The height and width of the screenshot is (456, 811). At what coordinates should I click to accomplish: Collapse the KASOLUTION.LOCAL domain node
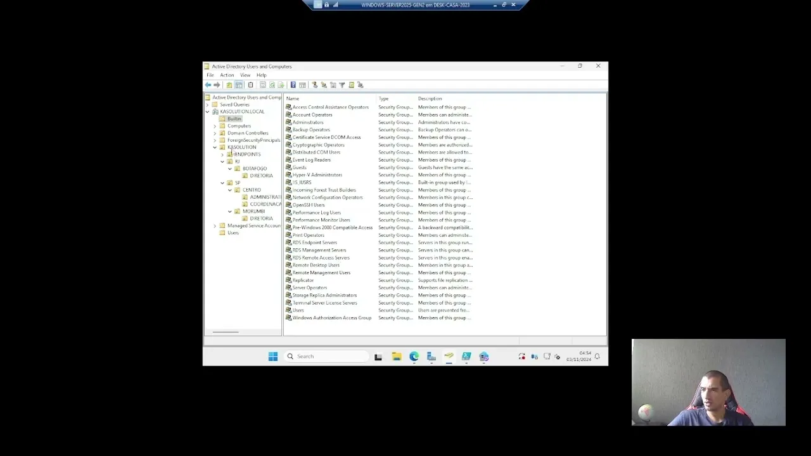pyautogui.click(x=207, y=111)
